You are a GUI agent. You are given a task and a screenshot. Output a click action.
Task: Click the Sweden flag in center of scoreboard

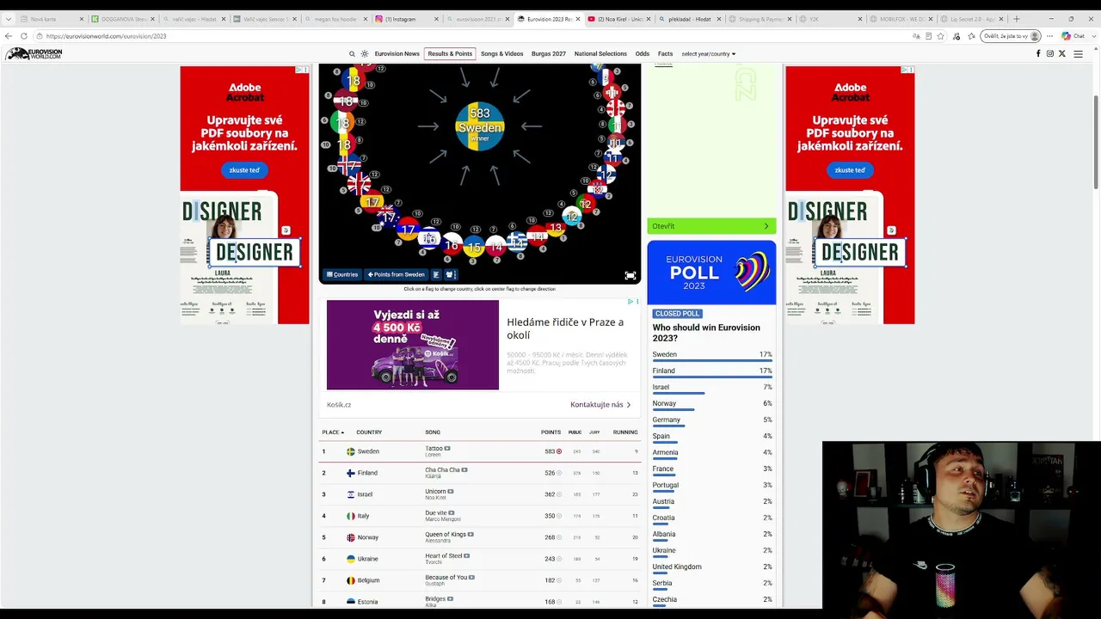point(480,126)
